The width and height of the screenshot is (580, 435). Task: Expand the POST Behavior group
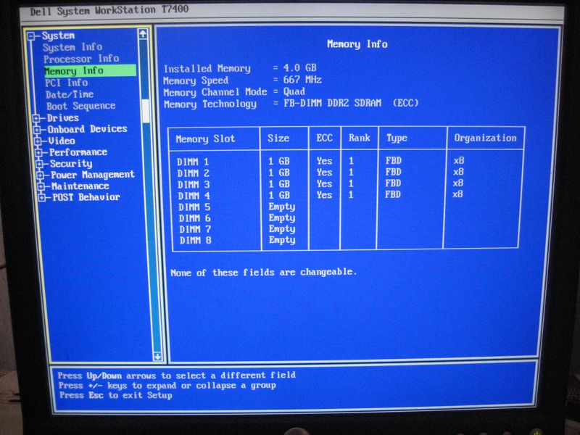click(42, 198)
